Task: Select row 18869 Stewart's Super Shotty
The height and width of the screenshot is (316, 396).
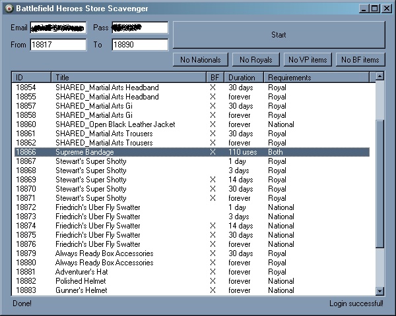Action: point(192,180)
